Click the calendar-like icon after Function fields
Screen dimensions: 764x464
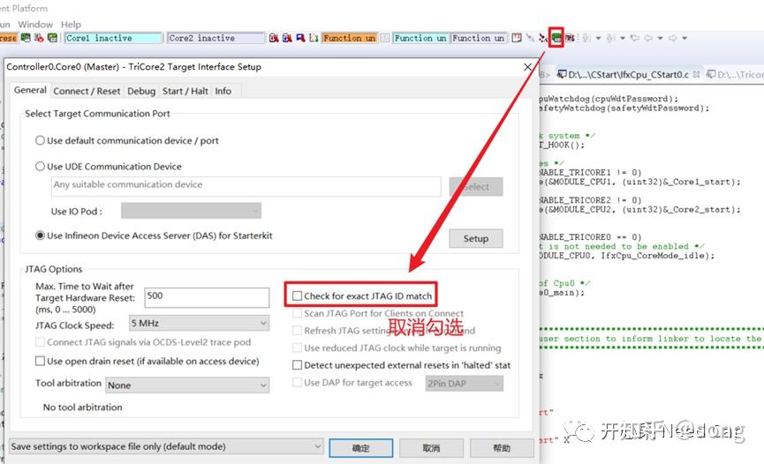pos(517,37)
